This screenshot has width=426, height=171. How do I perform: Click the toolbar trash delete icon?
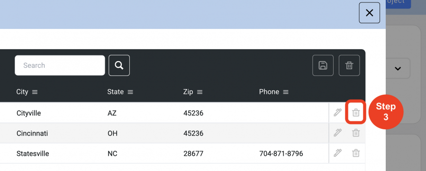click(x=349, y=65)
